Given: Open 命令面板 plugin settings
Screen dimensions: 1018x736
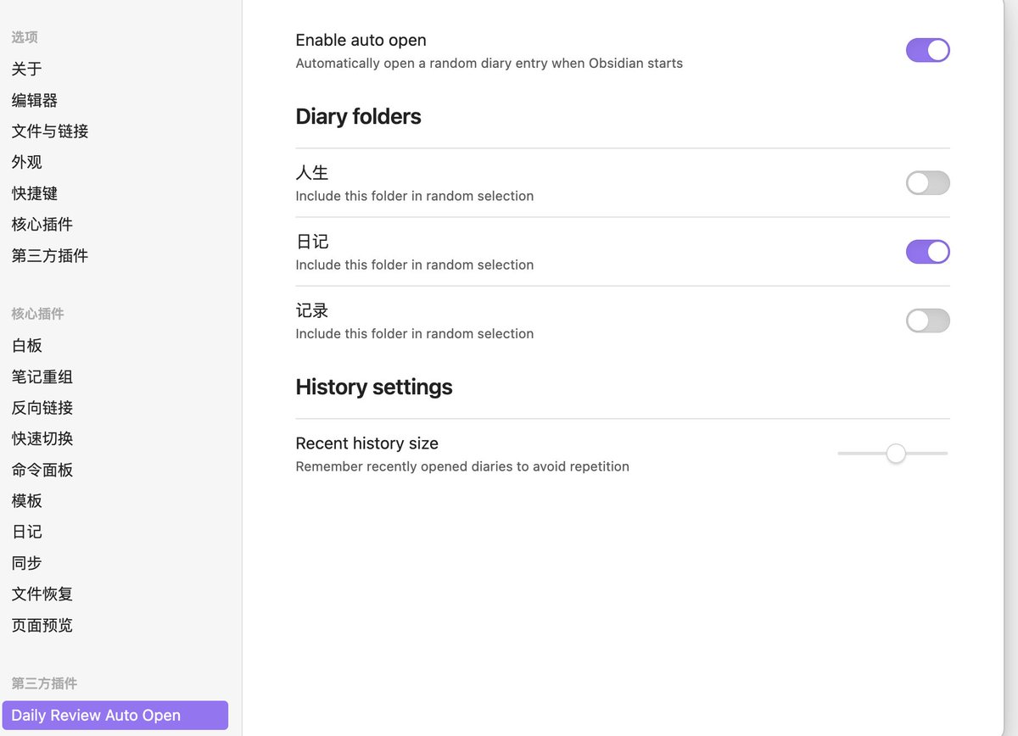Looking at the screenshot, I should coord(42,470).
